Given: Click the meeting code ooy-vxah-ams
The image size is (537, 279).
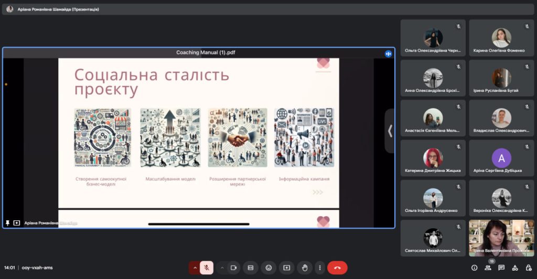Looking at the screenshot, I should coord(37,267).
